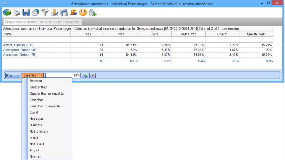Choose Between from operator list

coord(36,81)
